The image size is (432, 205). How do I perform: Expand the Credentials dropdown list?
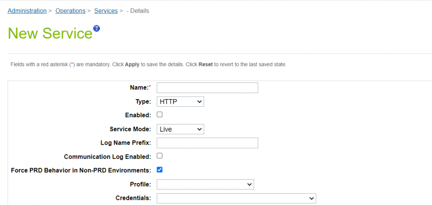coord(236,198)
